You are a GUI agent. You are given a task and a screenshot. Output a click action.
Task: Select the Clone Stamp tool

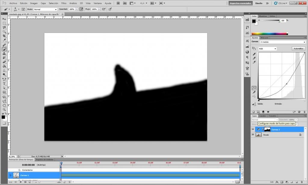[4, 53]
